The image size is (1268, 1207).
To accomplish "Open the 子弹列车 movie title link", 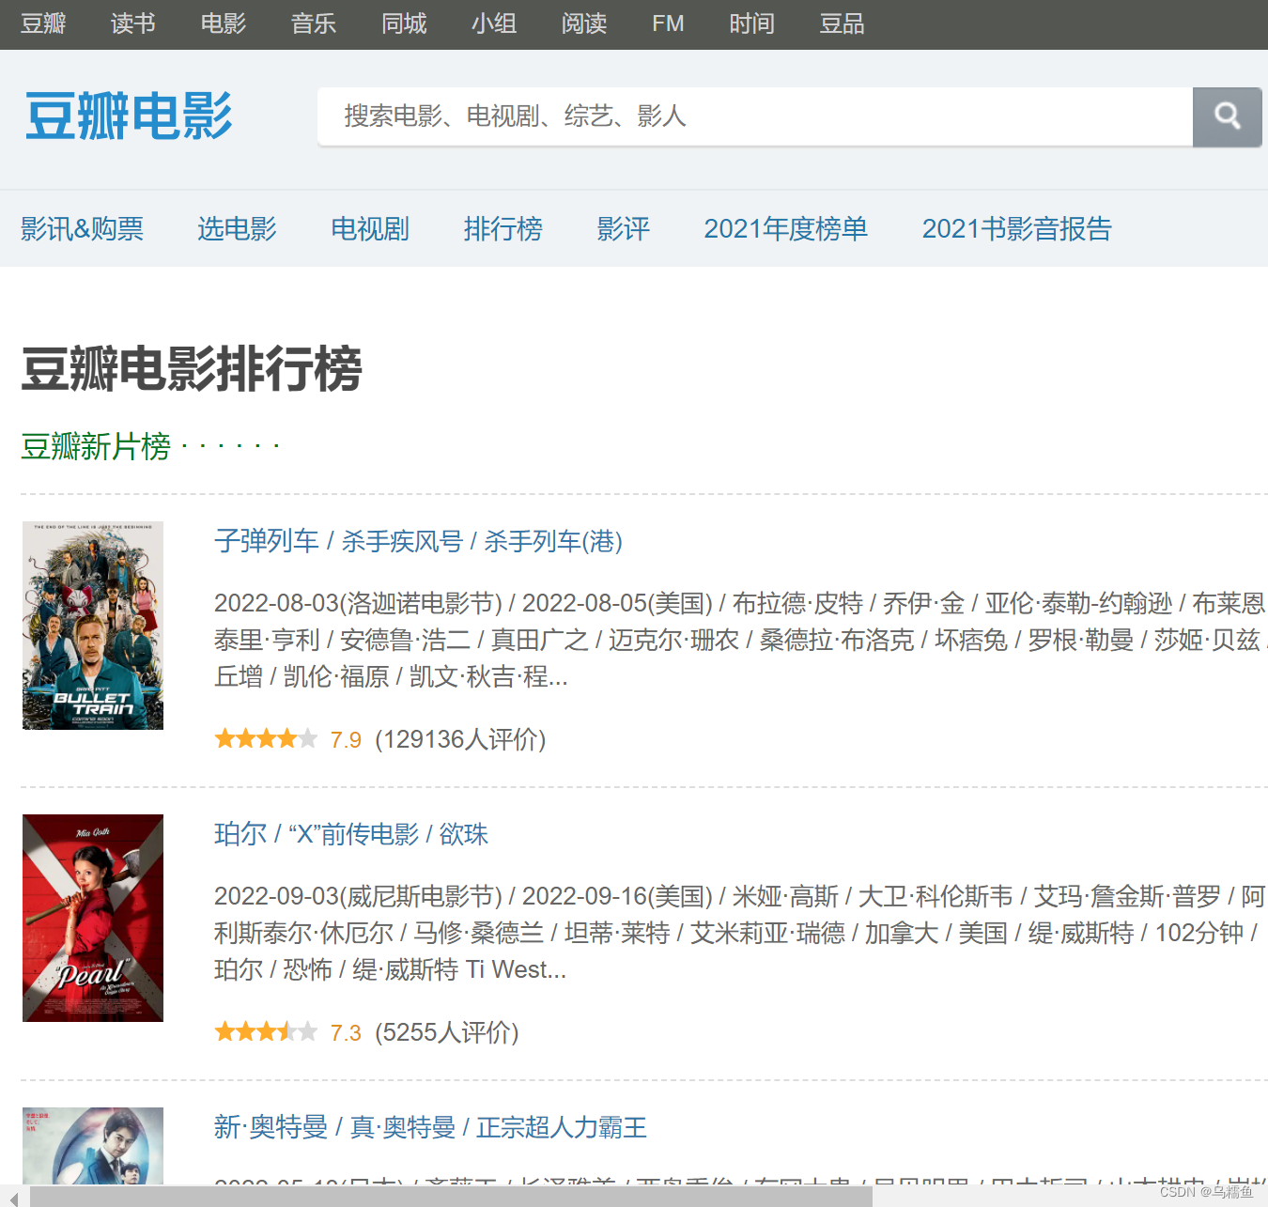I will click(418, 541).
